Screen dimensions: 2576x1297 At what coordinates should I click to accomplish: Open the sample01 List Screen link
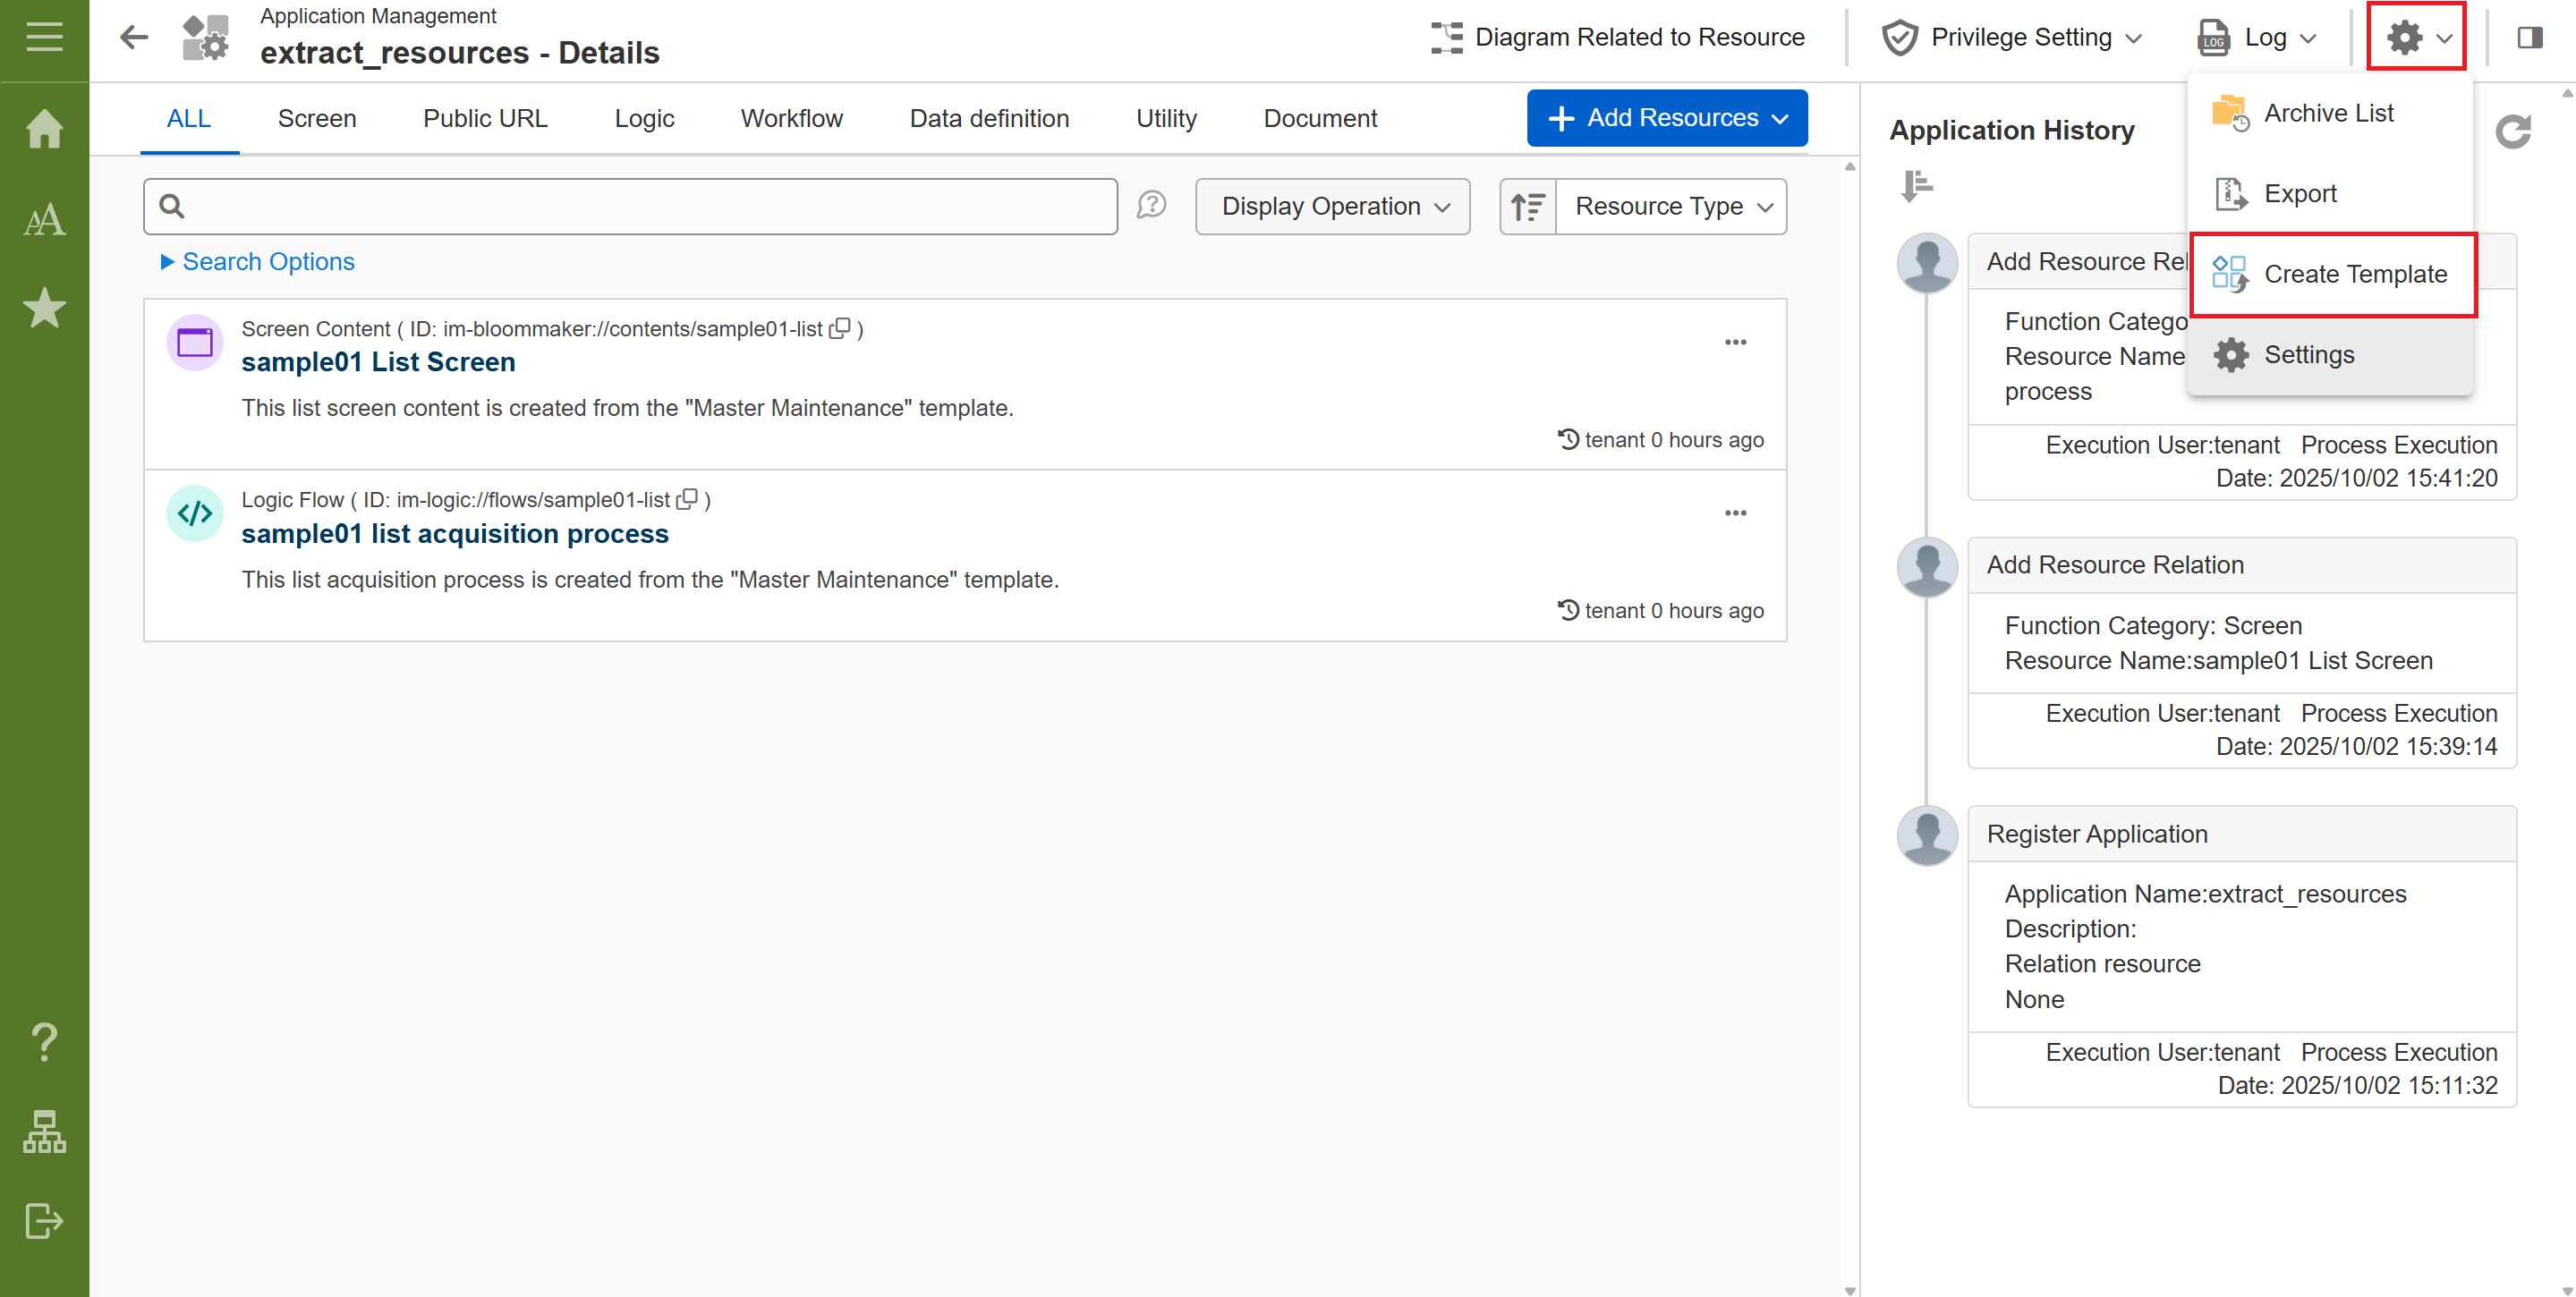(x=378, y=362)
